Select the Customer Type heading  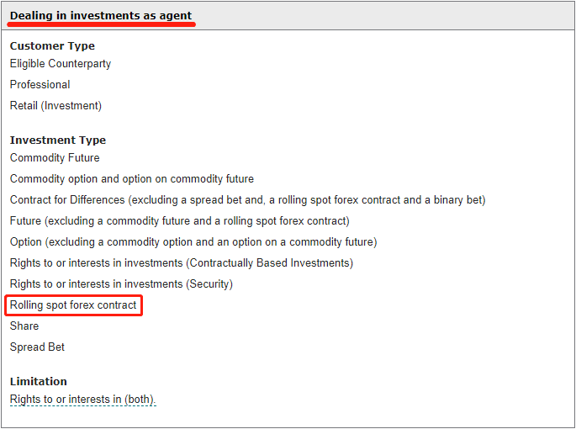[x=52, y=45]
